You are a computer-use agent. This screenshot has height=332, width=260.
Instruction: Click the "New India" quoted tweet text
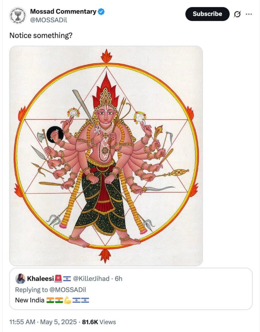pyautogui.click(x=30, y=300)
